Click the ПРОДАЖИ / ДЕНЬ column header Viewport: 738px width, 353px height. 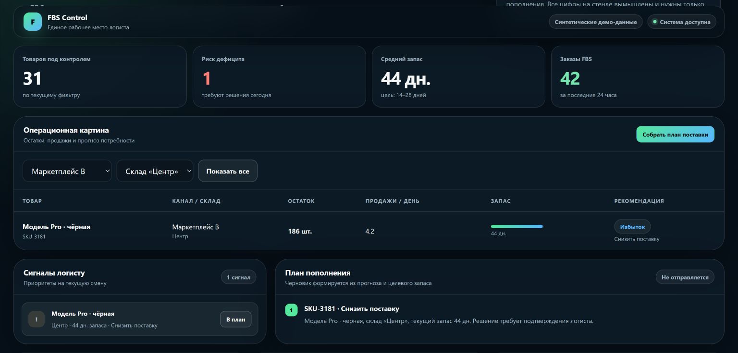pyautogui.click(x=392, y=201)
